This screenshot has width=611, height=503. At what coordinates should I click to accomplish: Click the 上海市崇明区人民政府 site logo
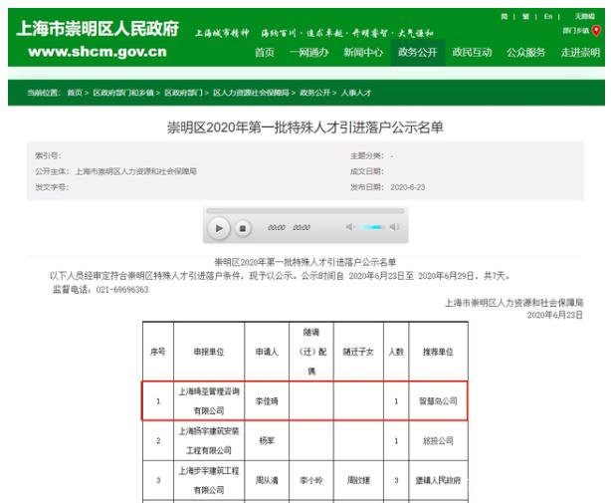point(98,29)
